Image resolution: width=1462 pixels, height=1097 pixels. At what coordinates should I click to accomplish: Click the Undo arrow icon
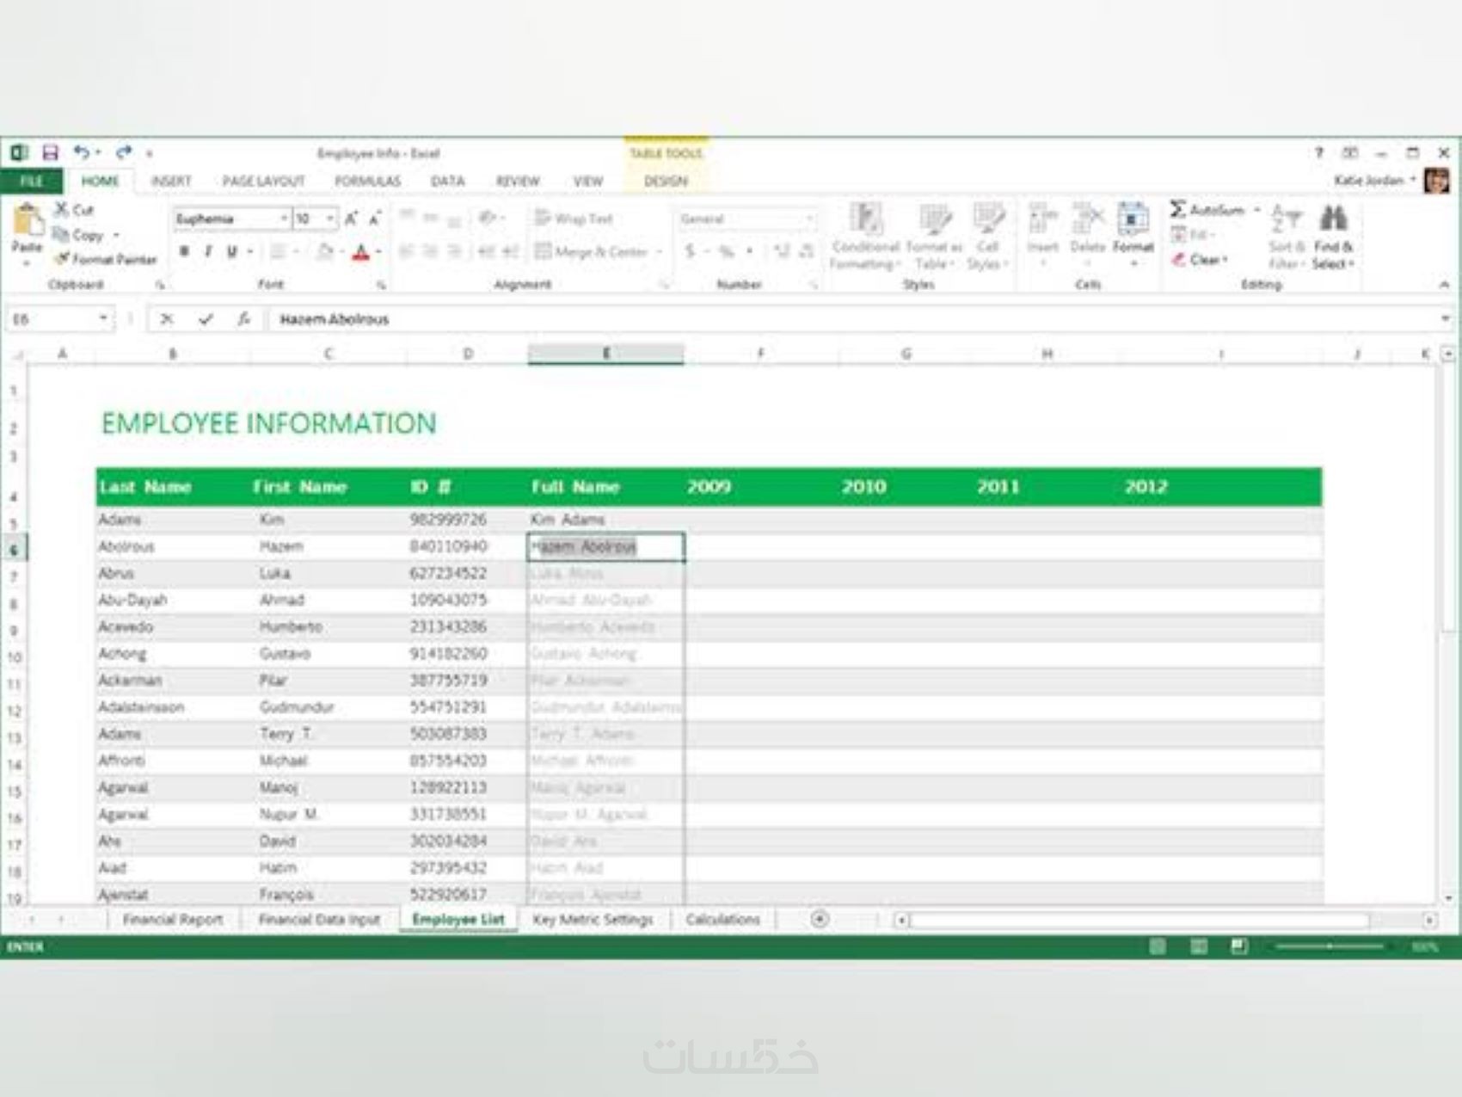click(x=81, y=152)
